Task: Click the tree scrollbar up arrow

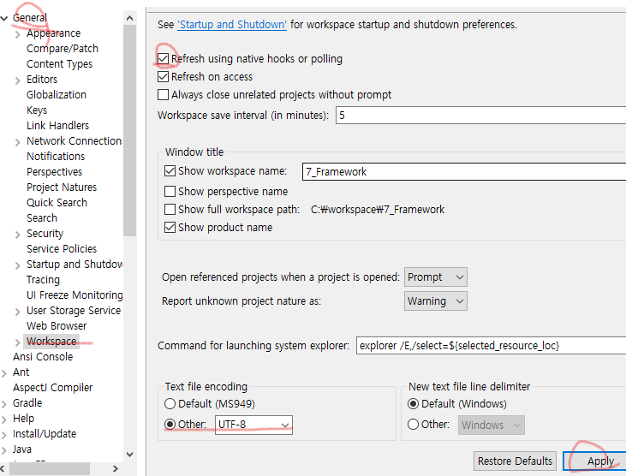Action: 130,18
